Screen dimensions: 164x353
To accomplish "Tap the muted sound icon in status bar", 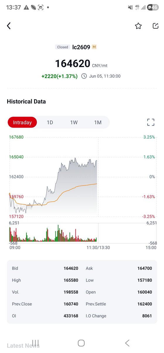I will 130,8.
